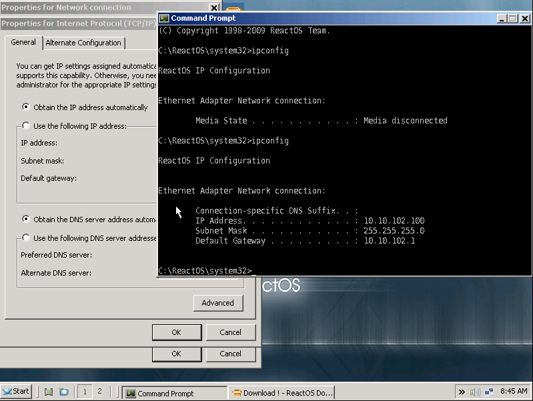This screenshot has height=401, width=533.
Task: Click OK in Network connection properties window
Action: point(176,354)
